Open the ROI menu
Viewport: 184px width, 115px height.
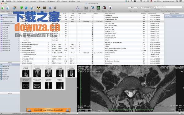tap(59, 1)
